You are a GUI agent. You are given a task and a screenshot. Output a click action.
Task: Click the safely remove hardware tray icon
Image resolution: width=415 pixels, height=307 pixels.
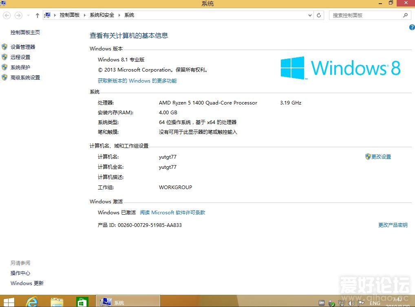331,303
